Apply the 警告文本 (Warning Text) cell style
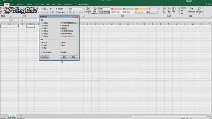The width and height of the screenshot is (212, 119). 128,12
